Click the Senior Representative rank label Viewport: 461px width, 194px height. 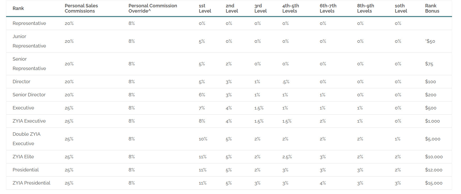[29, 64]
